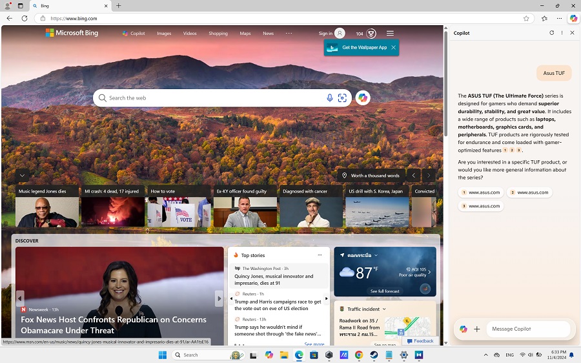Open the Quincy Jones news thumbnail
Image resolution: width=581 pixels, height=363 pixels.
click(x=47, y=212)
